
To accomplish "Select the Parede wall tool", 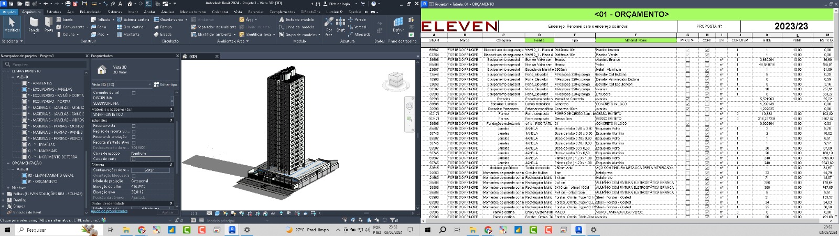I will click(x=34, y=24).
